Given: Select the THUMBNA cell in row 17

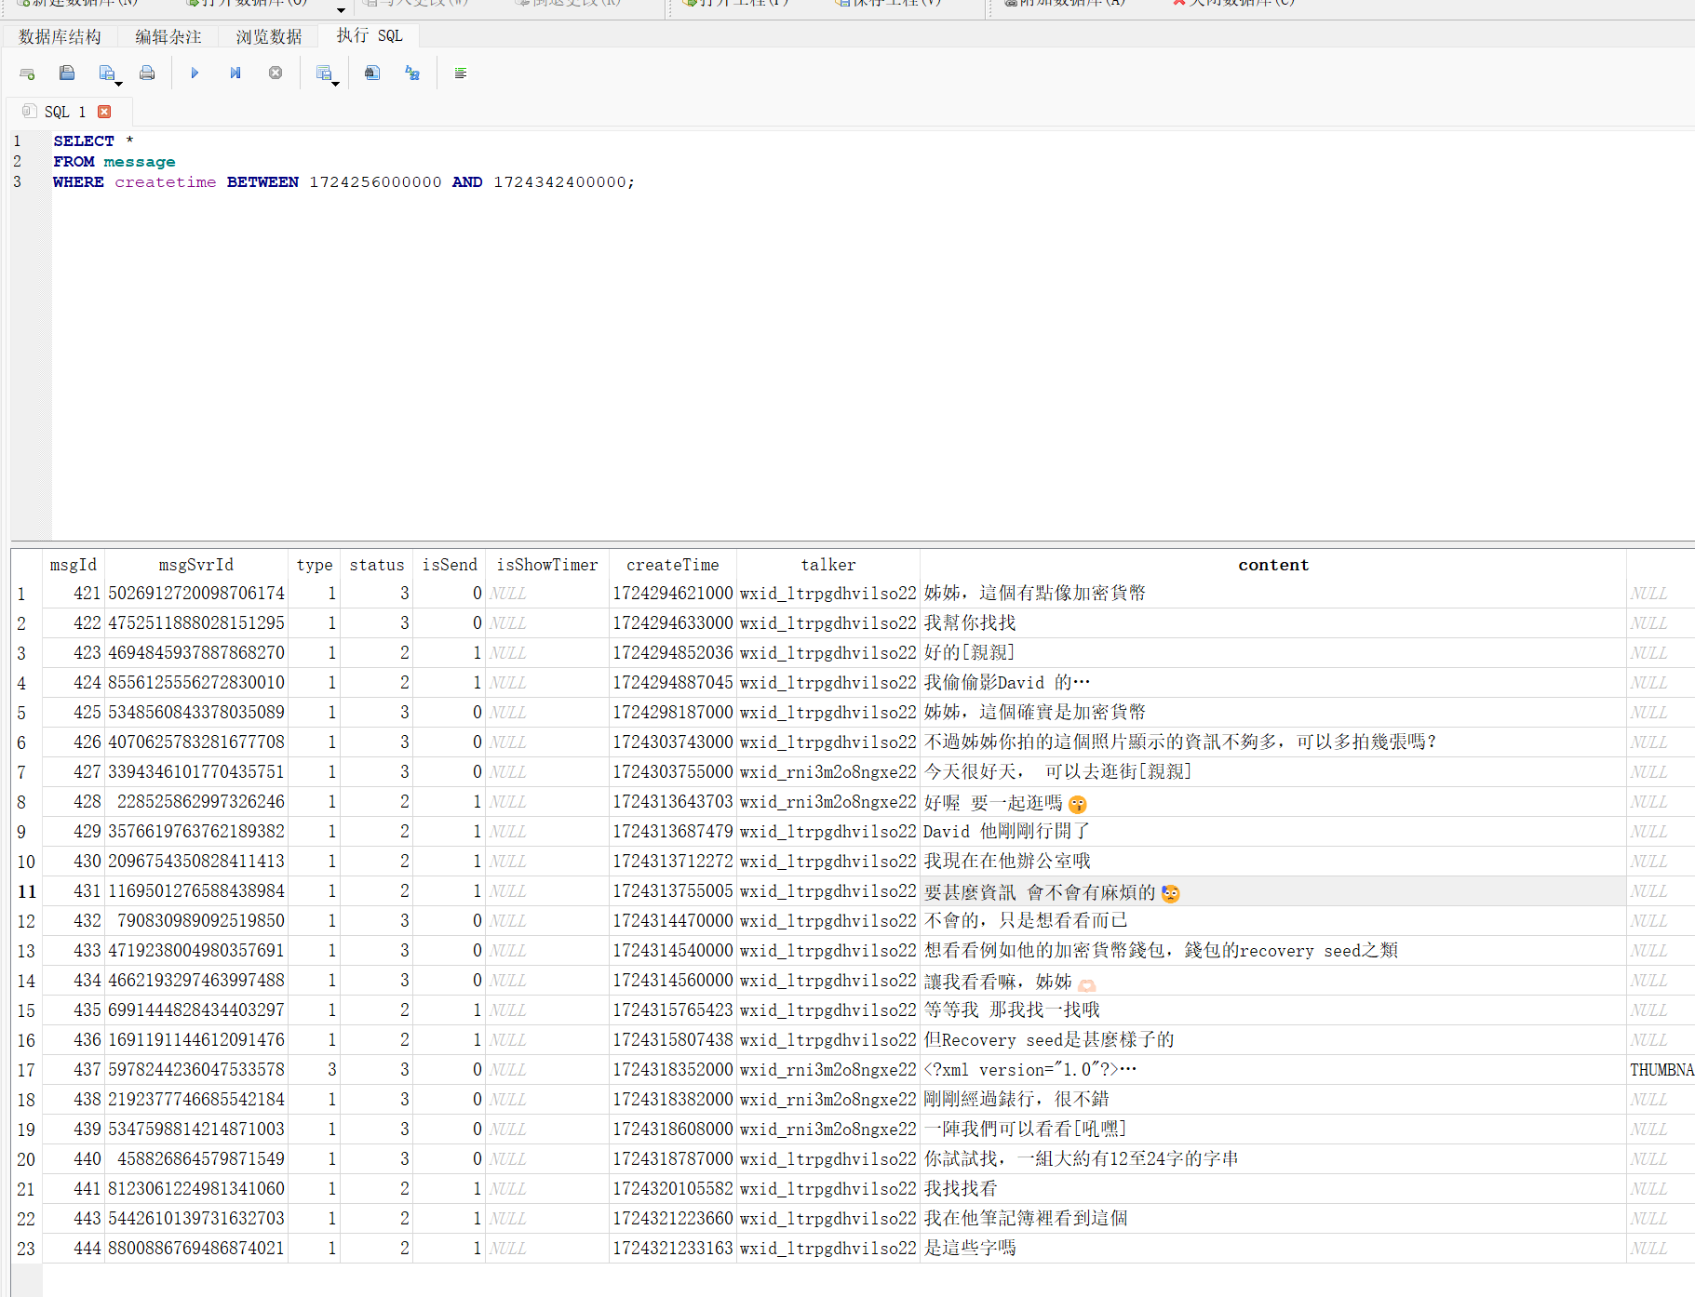Looking at the screenshot, I should point(1661,1070).
